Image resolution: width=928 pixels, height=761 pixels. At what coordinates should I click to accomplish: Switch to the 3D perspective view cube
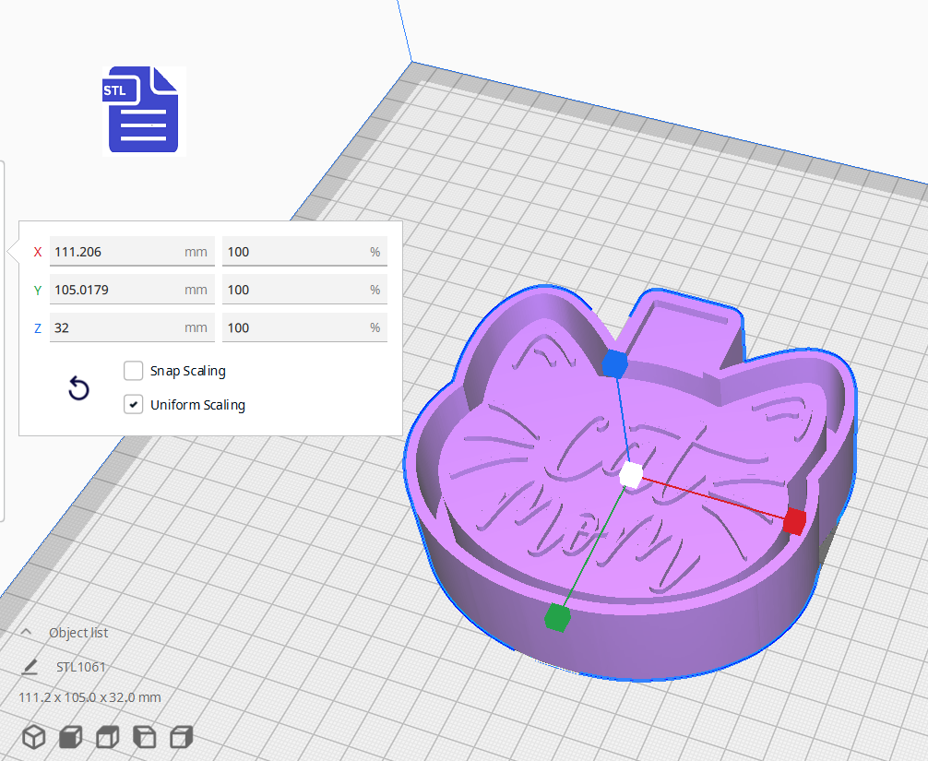34,737
